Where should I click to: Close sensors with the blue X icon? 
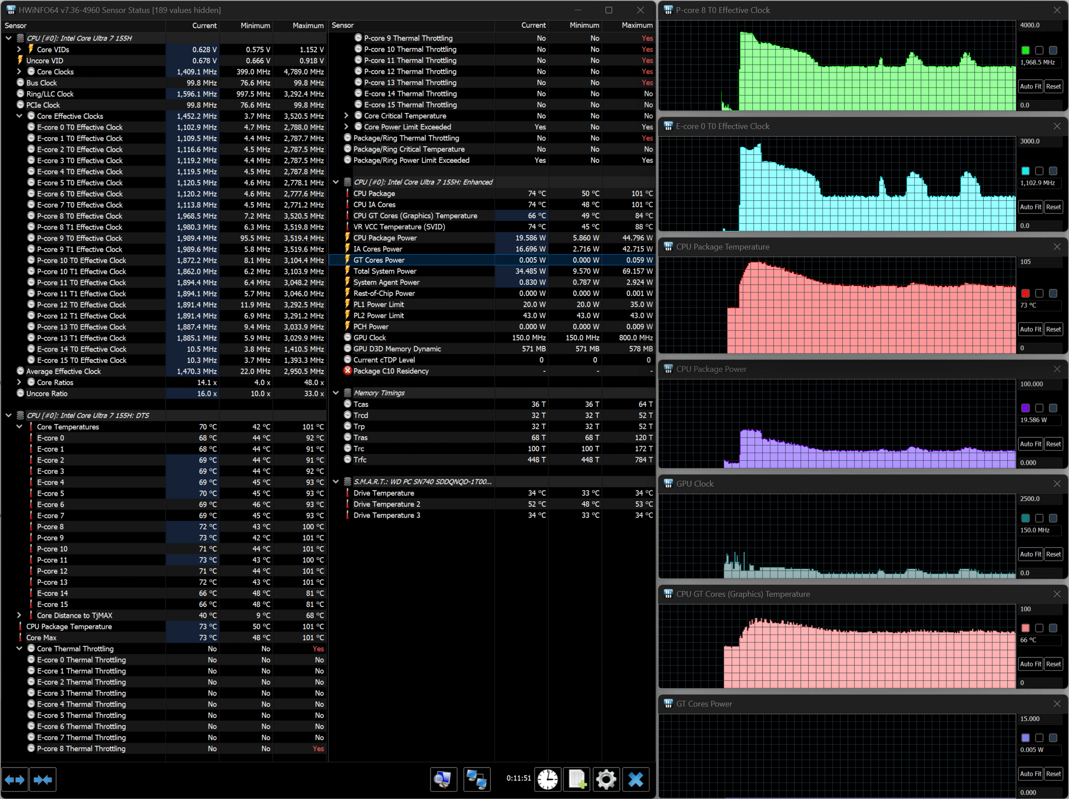click(635, 779)
